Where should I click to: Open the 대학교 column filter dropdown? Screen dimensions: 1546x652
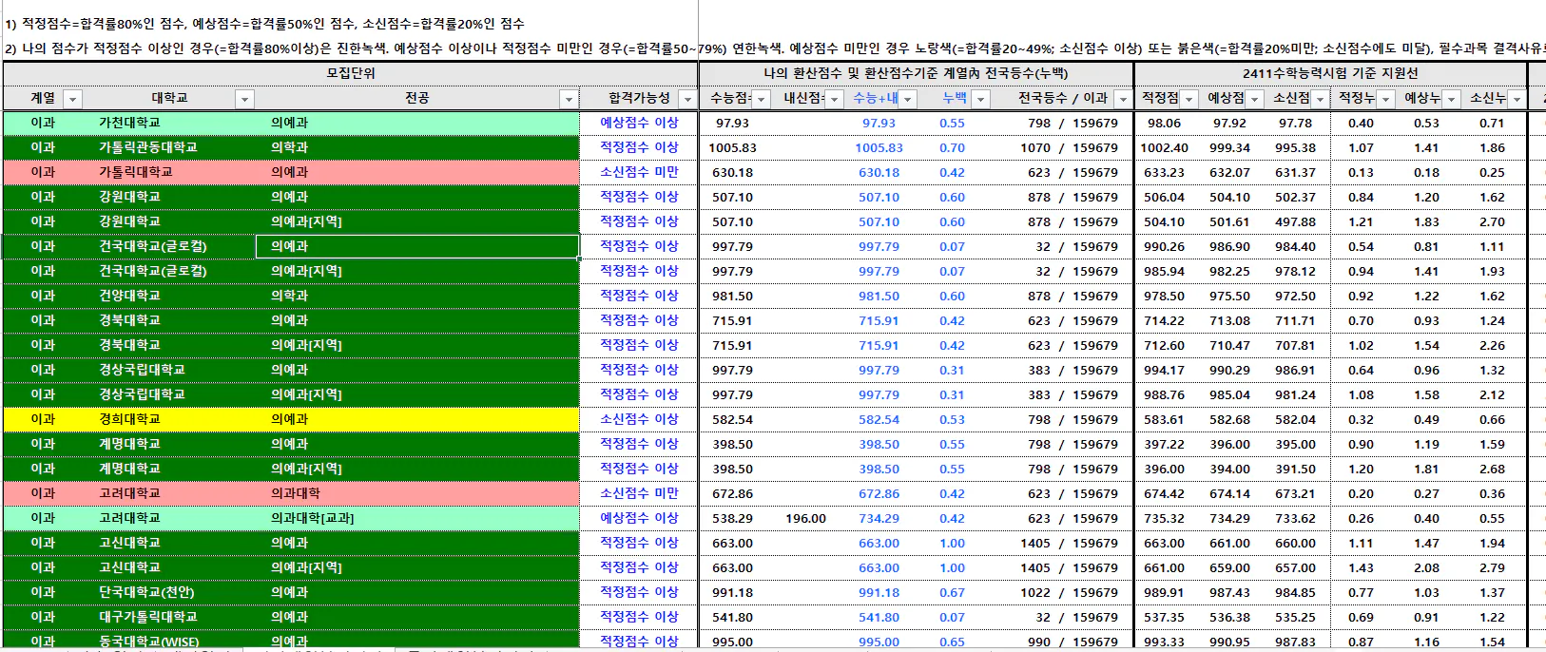[x=244, y=99]
